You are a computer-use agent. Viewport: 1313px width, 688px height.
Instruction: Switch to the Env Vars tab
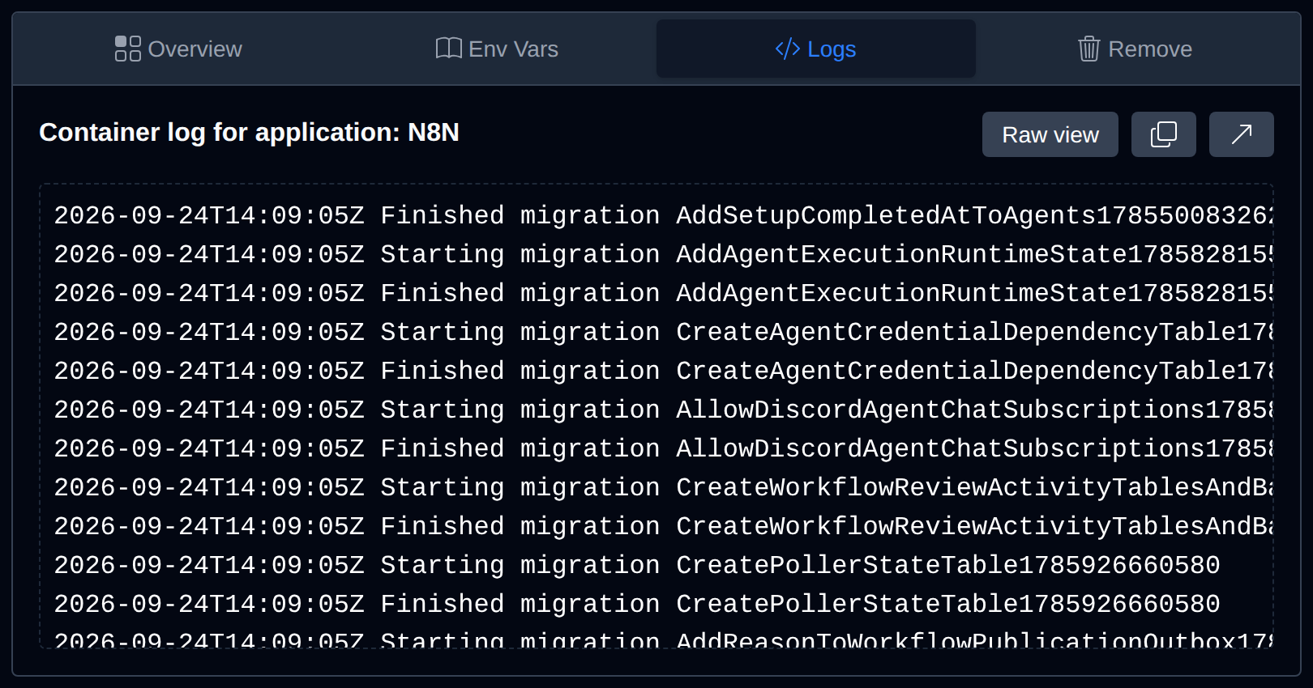[x=497, y=49]
